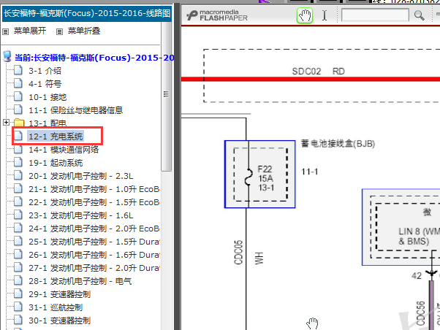The width and height of the screenshot is (440, 330).
Task: Open 23-1 发动机电子控制 - 1.6L page
Action: point(81,215)
